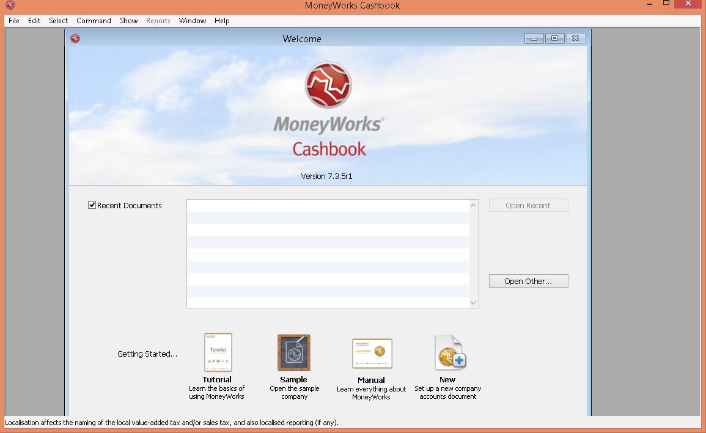Click the MoneyWorks logo on the splash banner
706x433 pixels.
(328, 85)
